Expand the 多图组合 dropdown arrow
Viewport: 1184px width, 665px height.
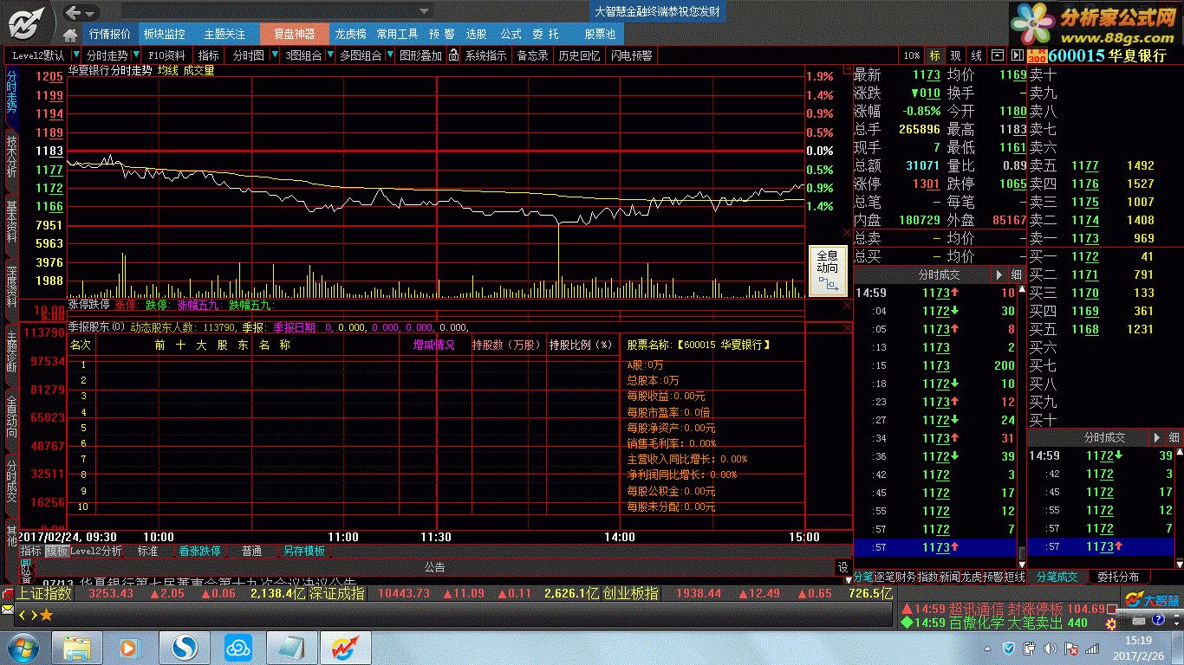[388, 55]
